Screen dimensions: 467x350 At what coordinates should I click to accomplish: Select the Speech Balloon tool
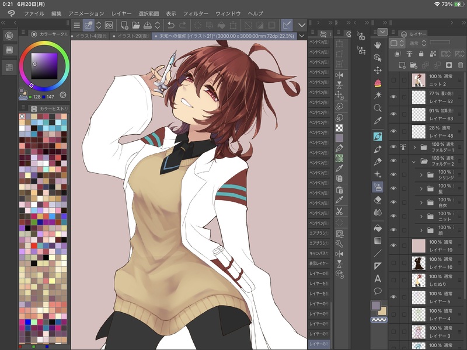click(378, 290)
